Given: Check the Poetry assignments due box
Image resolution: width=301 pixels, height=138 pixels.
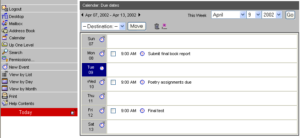Looking at the screenshot, I should (x=113, y=82).
